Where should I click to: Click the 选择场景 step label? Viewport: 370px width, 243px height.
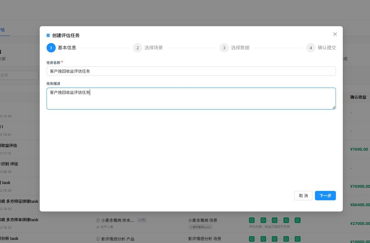click(154, 48)
